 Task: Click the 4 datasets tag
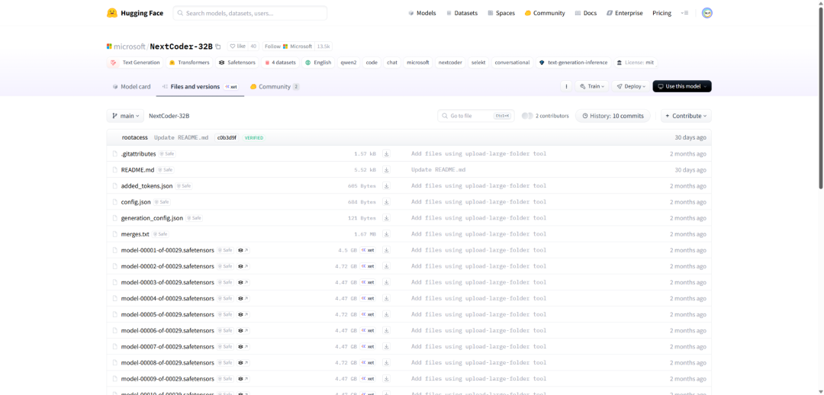click(280, 63)
